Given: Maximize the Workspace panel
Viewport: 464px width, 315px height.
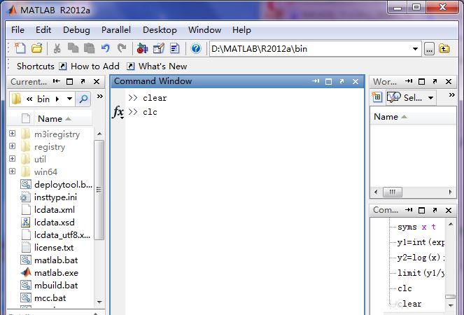Looking at the screenshot, I should click(x=422, y=82).
